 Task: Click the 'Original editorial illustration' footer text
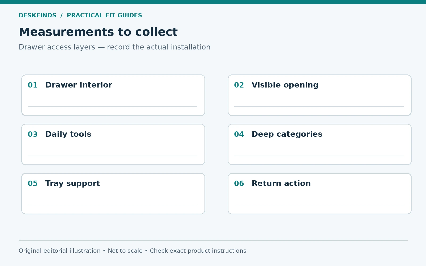coord(60,251)
